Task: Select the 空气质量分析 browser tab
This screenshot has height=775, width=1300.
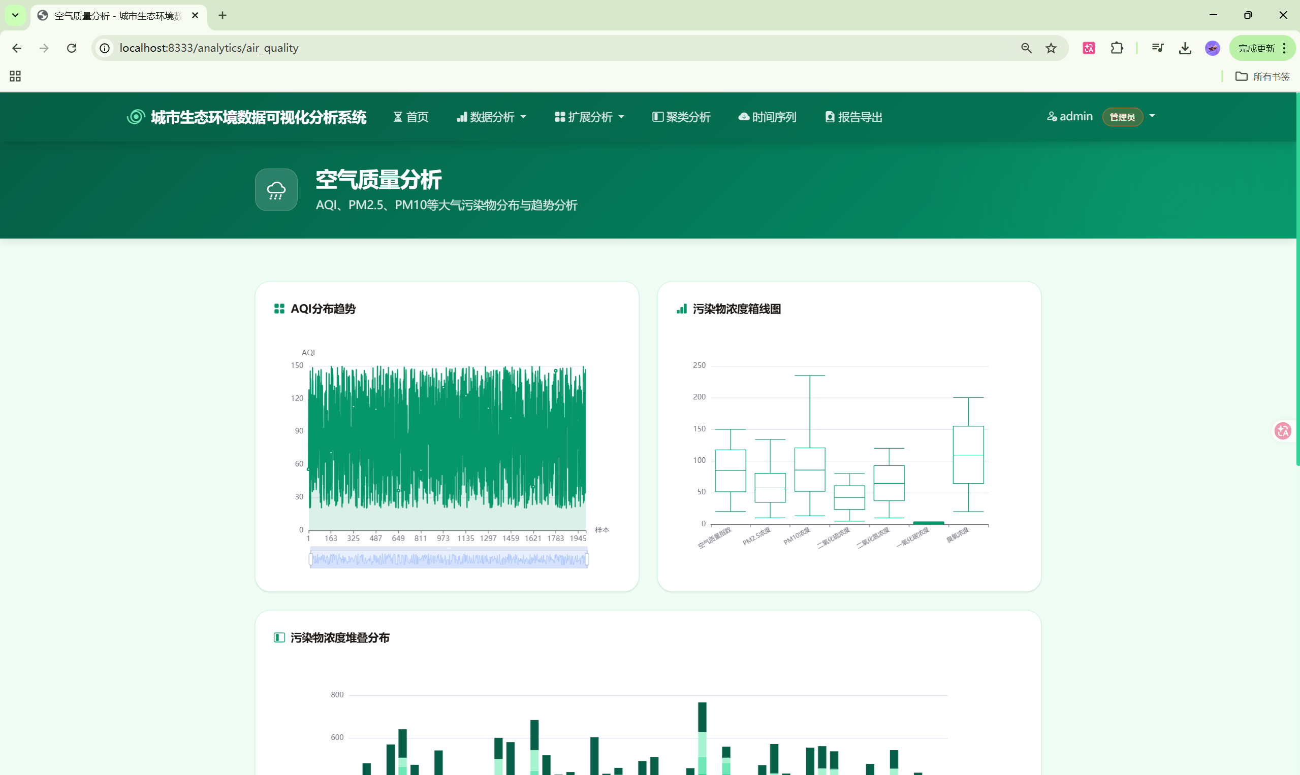Action: [119, 16]
